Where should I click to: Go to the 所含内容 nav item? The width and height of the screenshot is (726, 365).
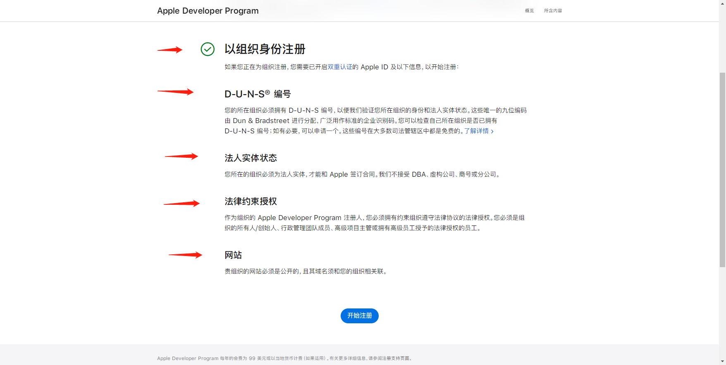point(553,11)
